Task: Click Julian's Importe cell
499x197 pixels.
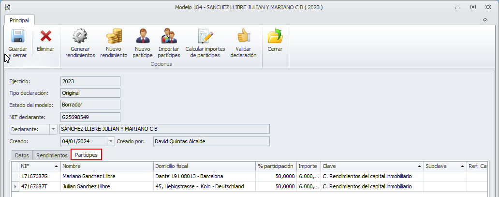Action: tap(308, 186)
